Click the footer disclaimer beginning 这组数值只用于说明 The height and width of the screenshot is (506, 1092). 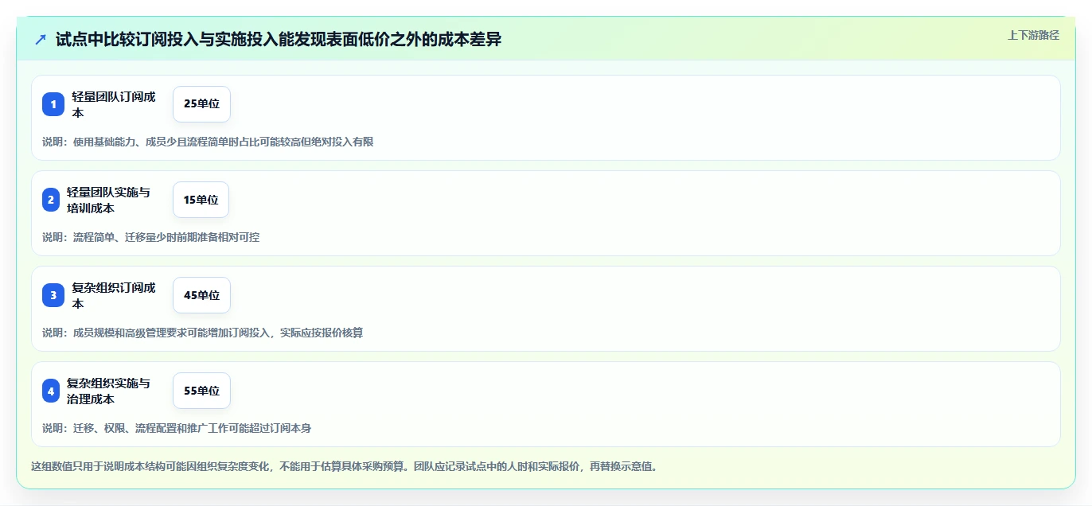pos(344,466)
